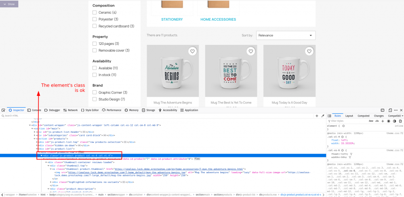Screen dimensions: 404x197
Task: Expand the div id="js-product-list-header" node
Action: tap(35, 132)
